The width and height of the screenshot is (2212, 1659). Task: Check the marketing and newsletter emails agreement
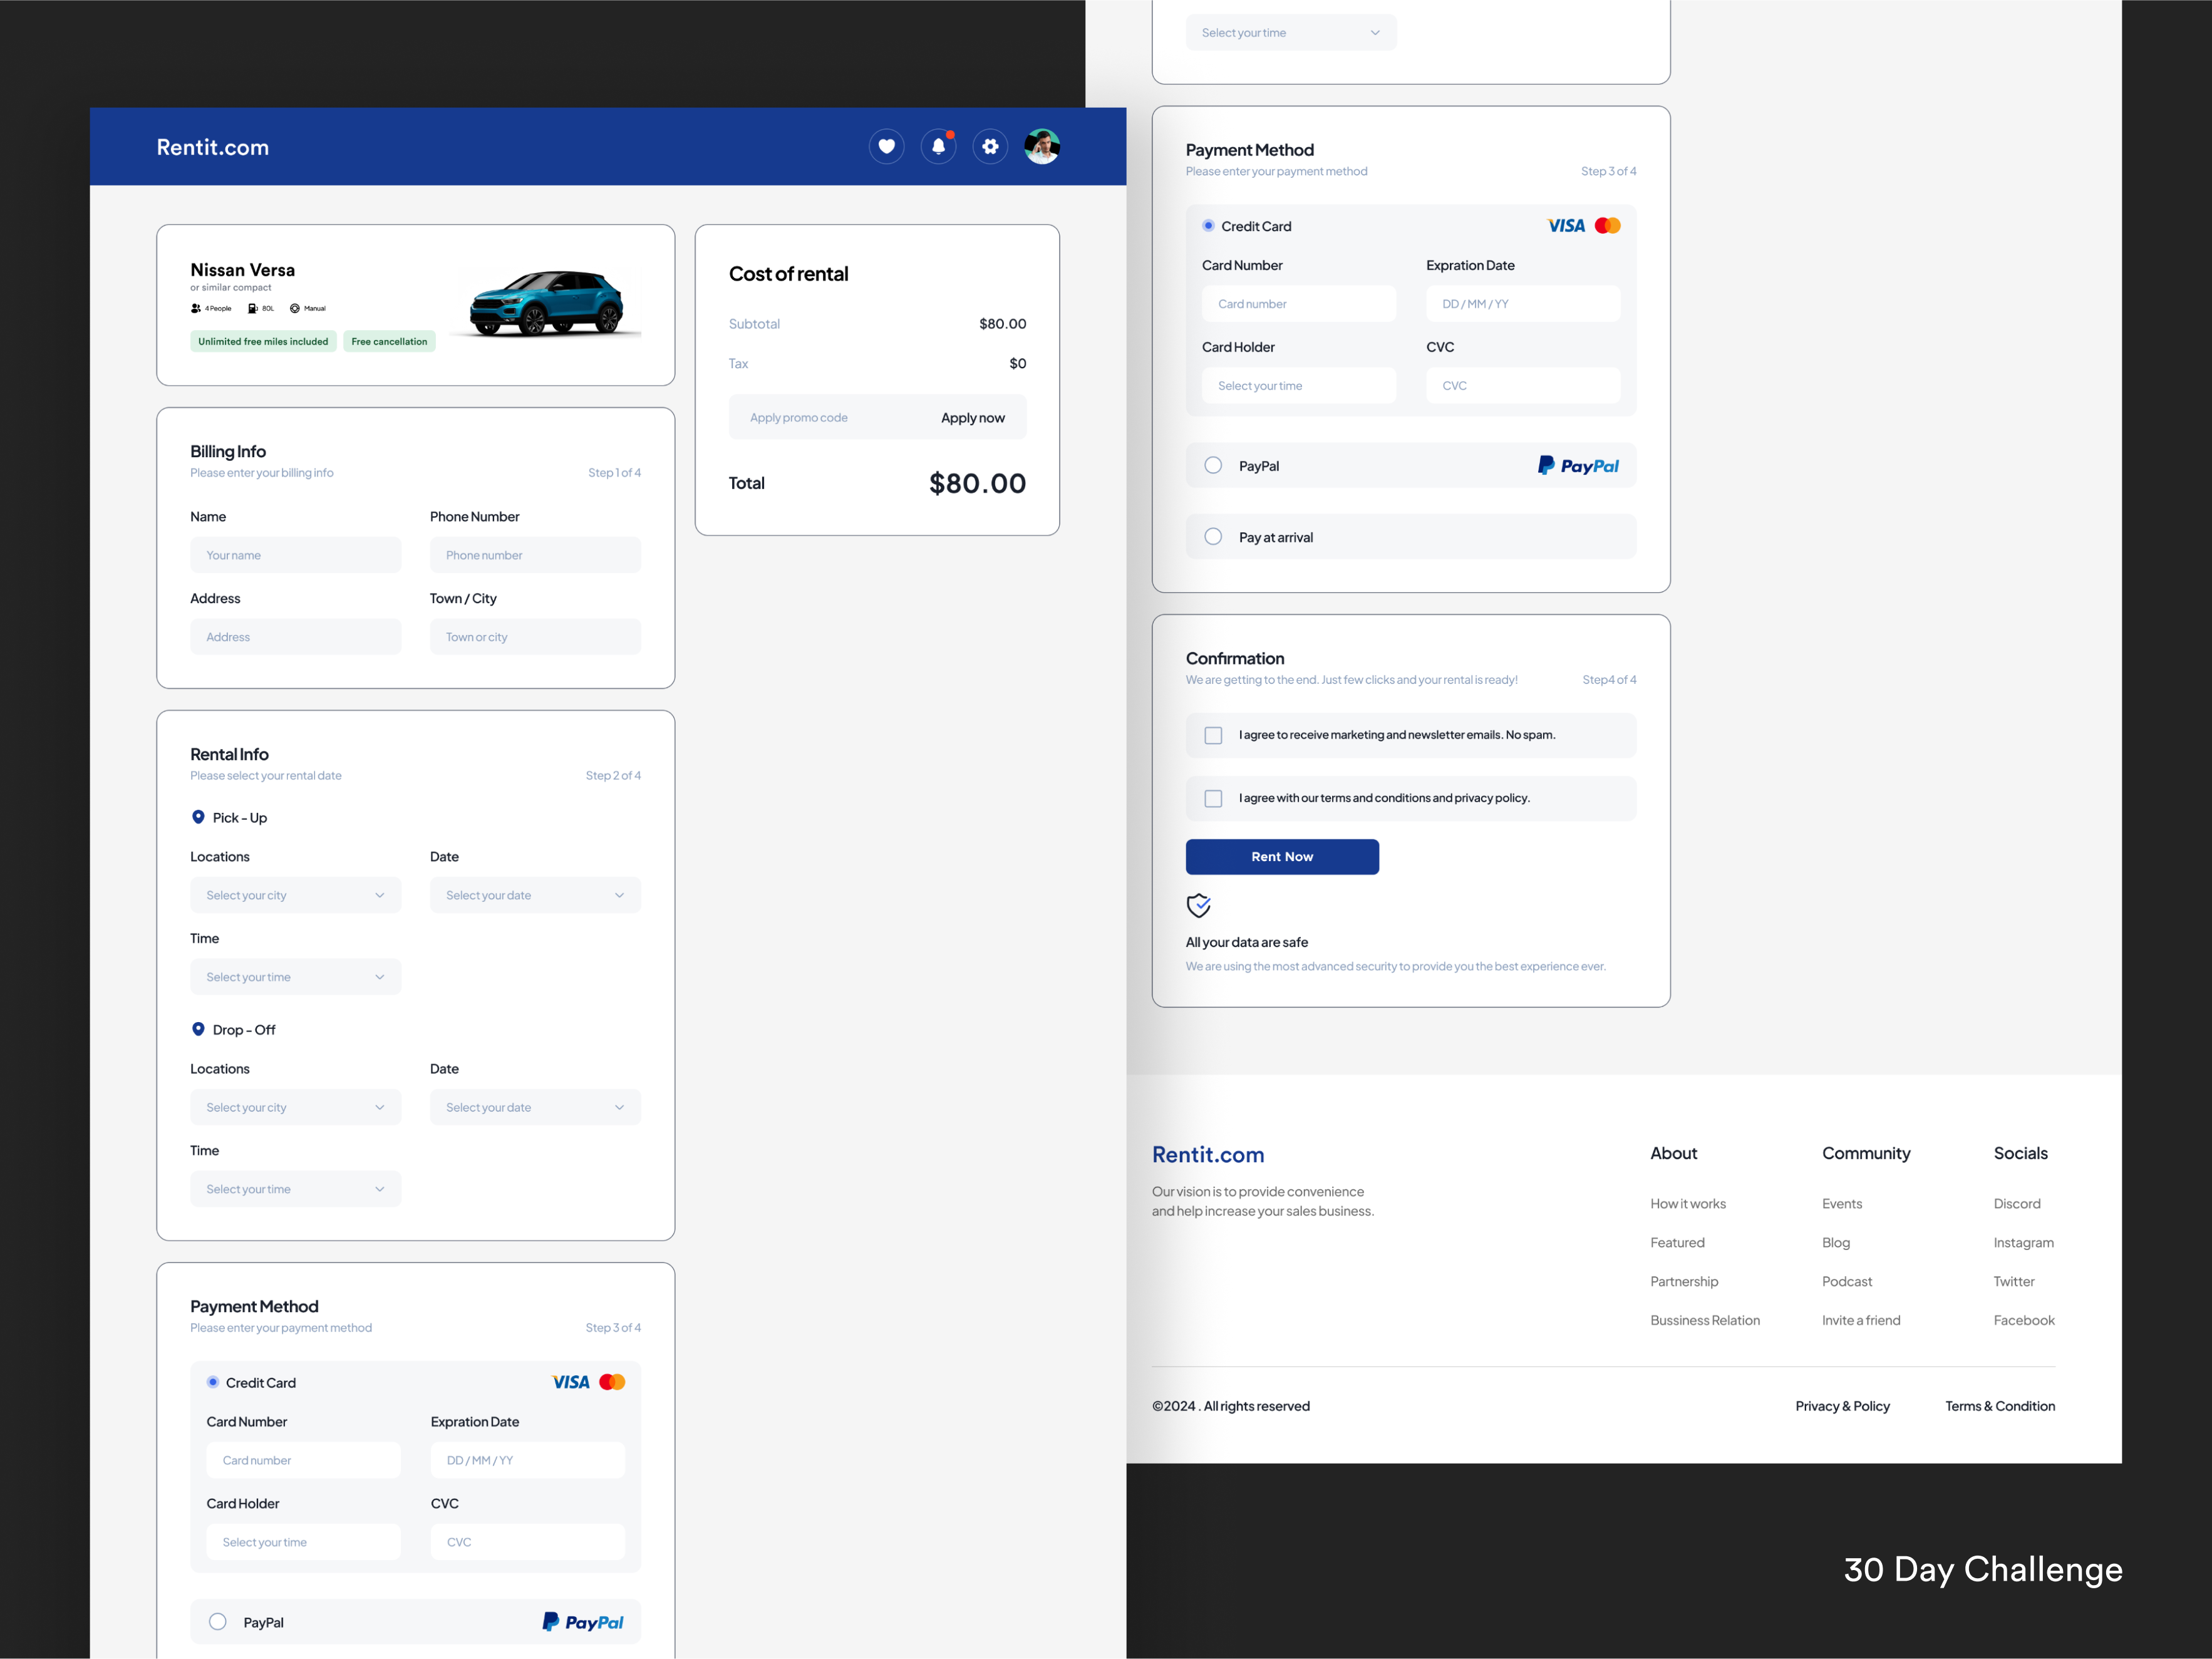[x=1213, y=735]
